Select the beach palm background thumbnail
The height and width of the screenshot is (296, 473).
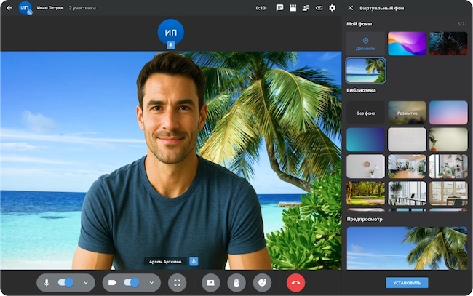pyautogui.click(x=365, y=71)
